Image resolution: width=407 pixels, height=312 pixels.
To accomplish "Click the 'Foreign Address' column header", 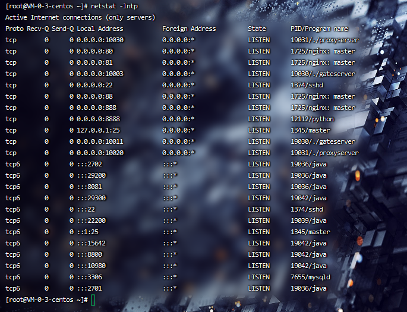I will pyautogui.click(x=189, y=29).
